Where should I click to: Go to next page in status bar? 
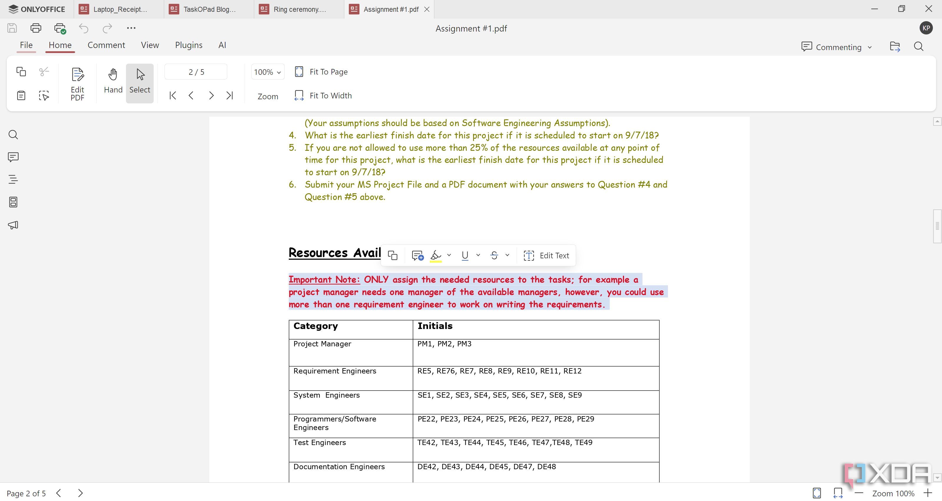coord(80,493)
